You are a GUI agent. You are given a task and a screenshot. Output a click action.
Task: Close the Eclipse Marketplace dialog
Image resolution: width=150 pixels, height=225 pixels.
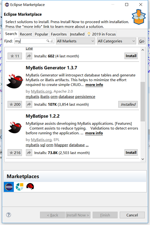click(x=141, y=4)
